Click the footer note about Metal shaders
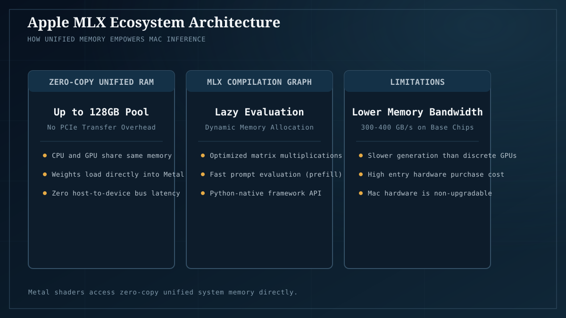This screenshot has height=318, width=566. click(163, 292)
